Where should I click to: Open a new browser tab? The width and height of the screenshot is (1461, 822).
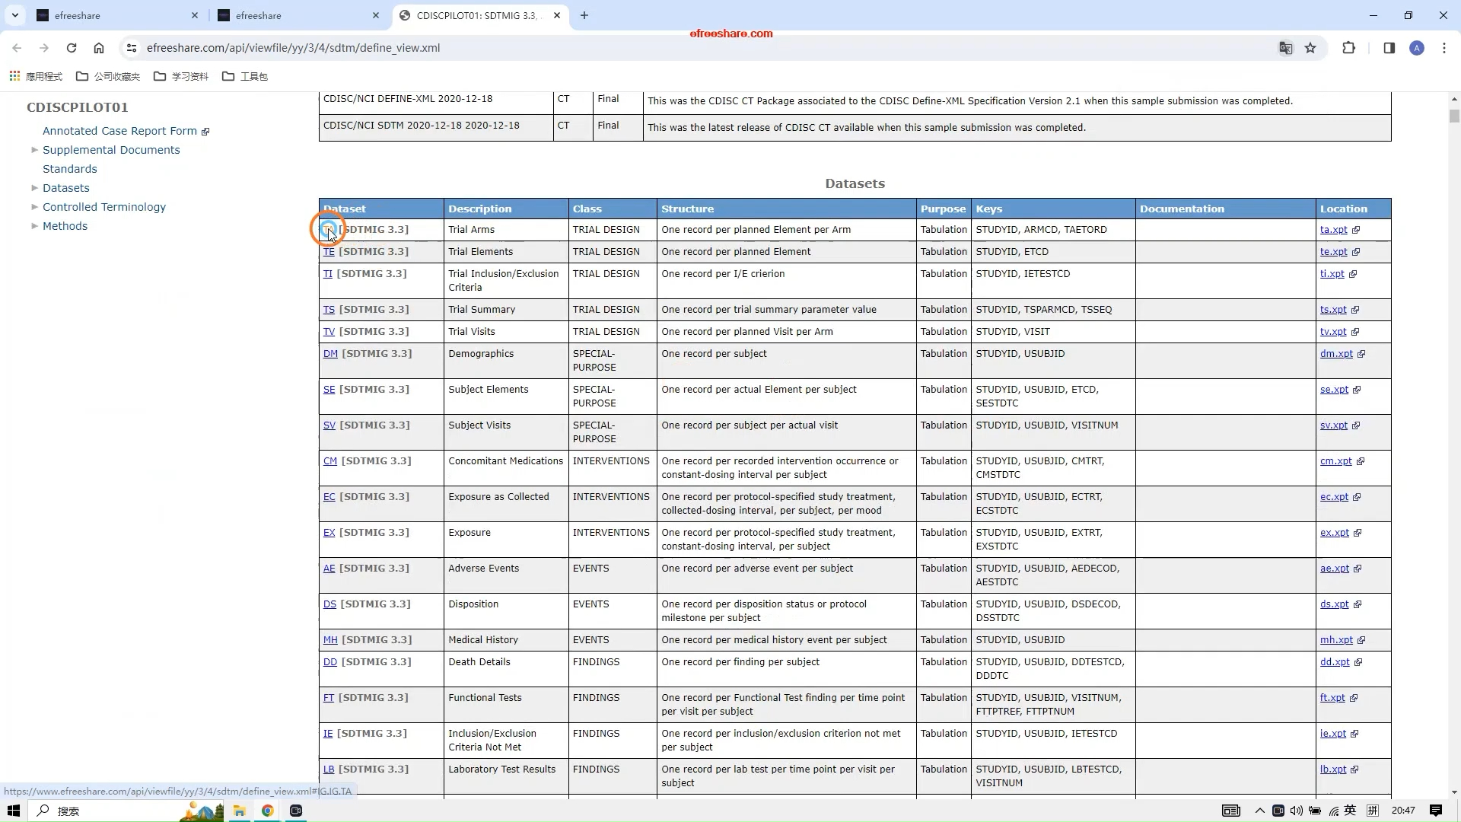584,15
